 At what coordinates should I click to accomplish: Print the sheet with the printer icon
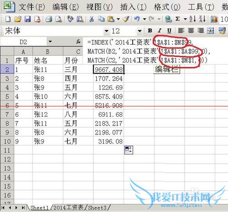49,19
